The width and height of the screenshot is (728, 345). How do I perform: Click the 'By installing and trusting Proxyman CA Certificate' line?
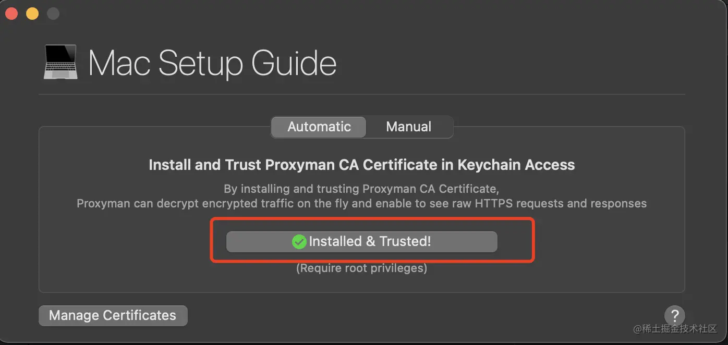coord(361,188)
